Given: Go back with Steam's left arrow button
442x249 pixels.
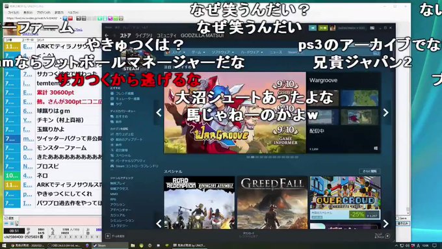Looking at the screenshot, I should 107,36.
